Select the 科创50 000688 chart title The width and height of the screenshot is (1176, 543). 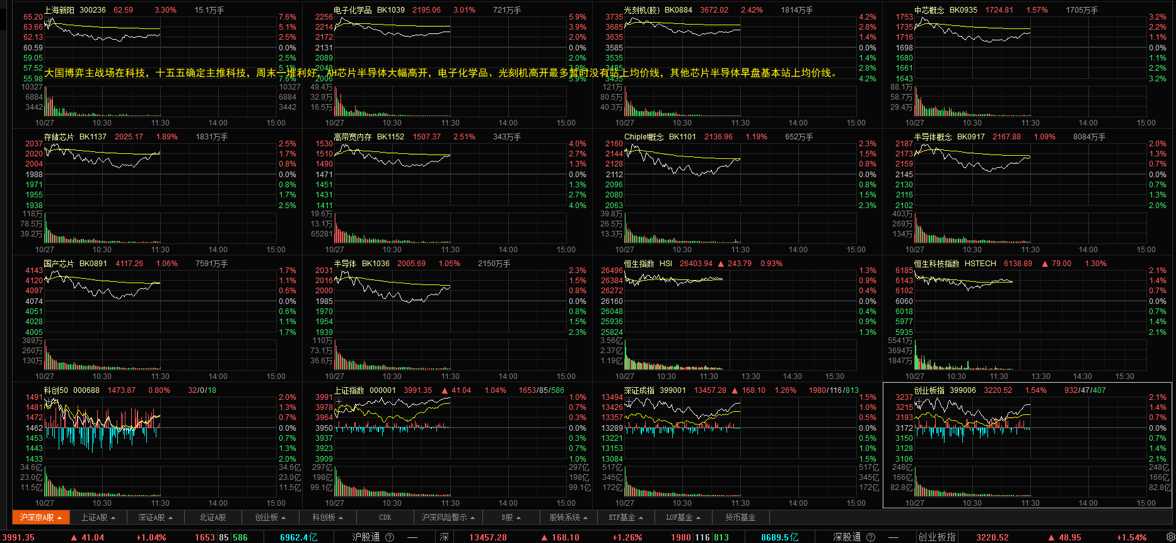pos(71,390)
